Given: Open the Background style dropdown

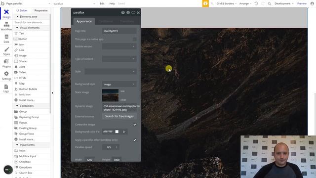Looking at the screenshot, I should [119, 84].
